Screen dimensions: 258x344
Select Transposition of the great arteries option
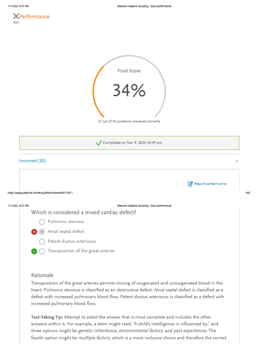42,251
